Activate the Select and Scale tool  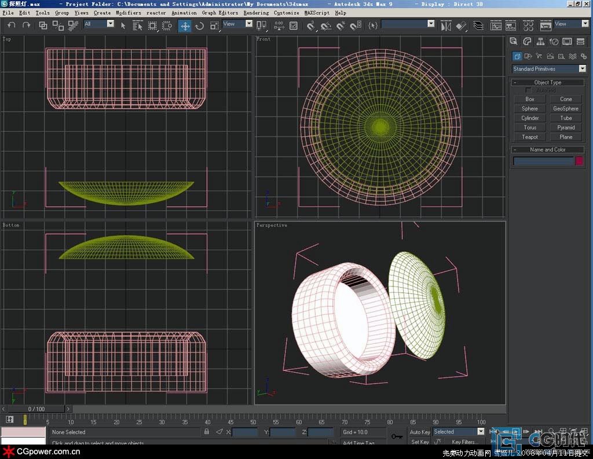(214, 25)
